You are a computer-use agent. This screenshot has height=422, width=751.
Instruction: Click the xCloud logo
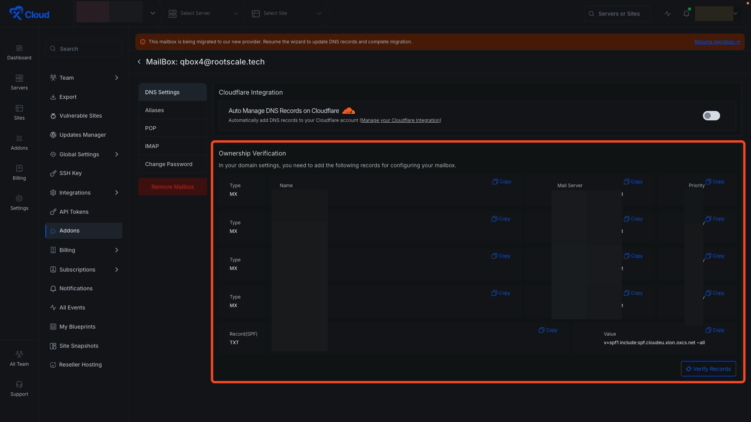29,14
